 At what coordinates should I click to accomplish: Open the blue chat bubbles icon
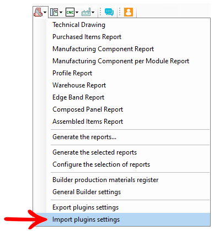point(109,12)
